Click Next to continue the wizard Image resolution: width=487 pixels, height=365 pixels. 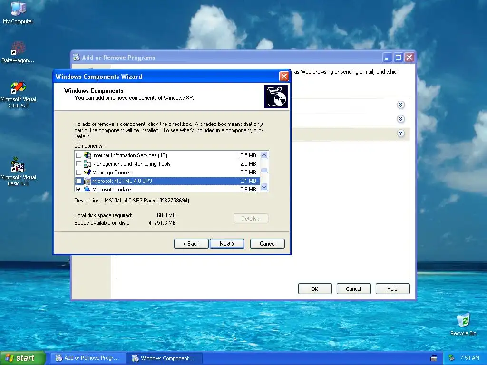click(x=227, y=244)
